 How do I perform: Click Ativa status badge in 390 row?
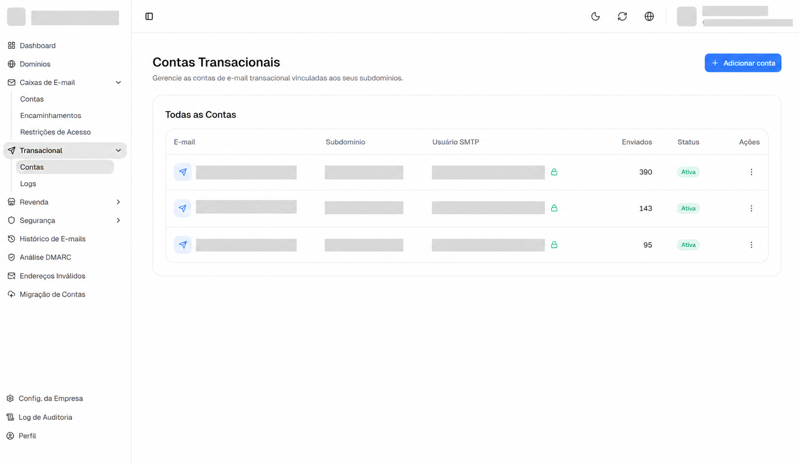[x=688, y=172]
